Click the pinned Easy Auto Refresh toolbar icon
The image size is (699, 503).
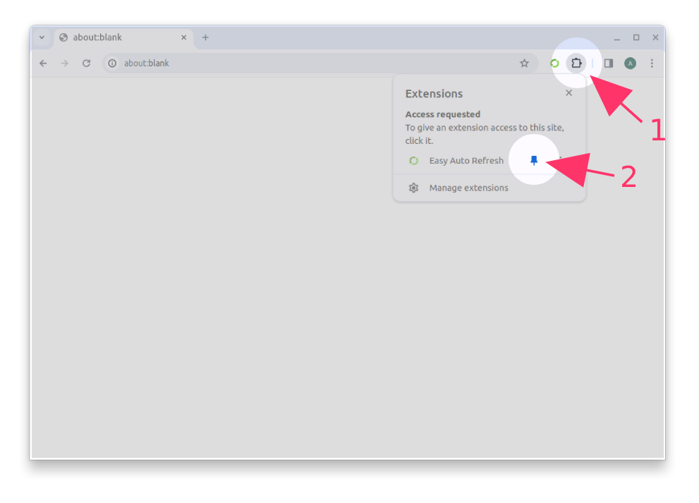point(554,63)
